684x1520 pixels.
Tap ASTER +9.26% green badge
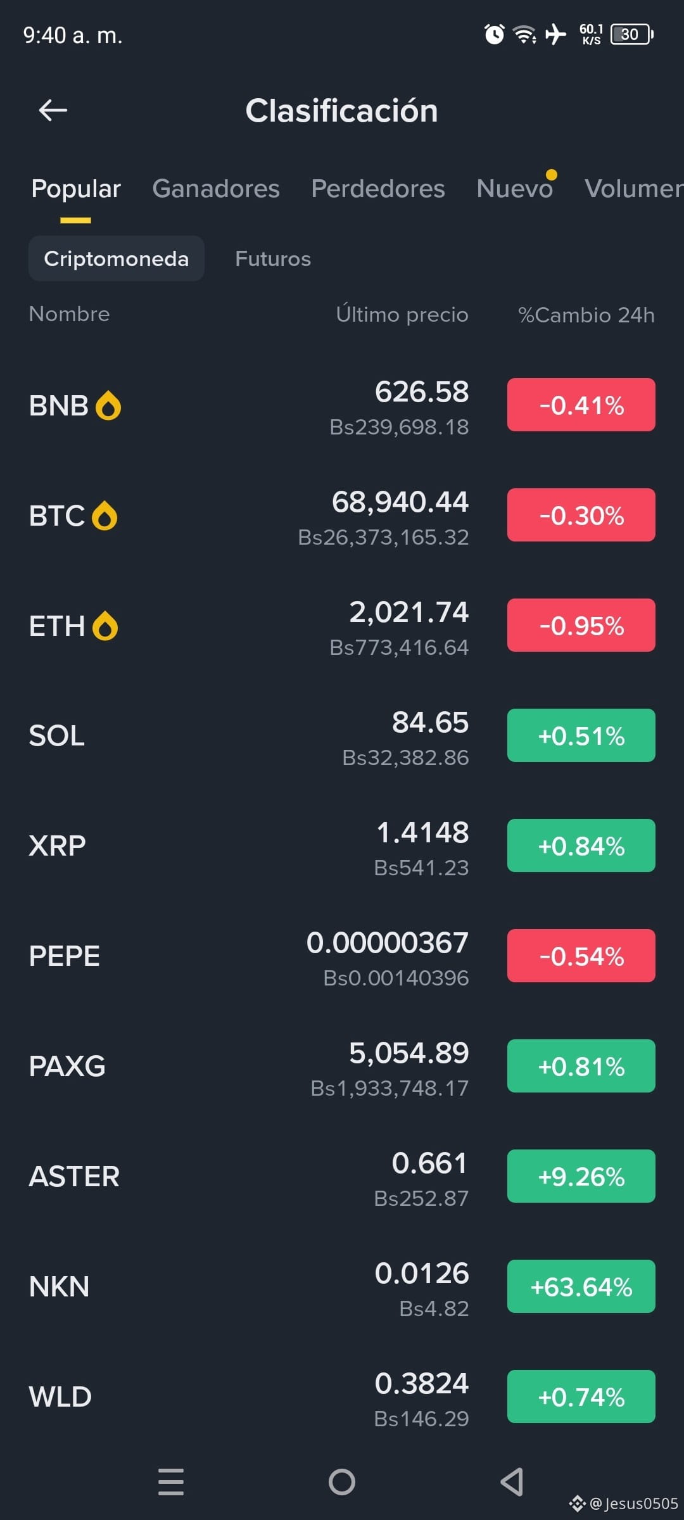(581, 1176)
